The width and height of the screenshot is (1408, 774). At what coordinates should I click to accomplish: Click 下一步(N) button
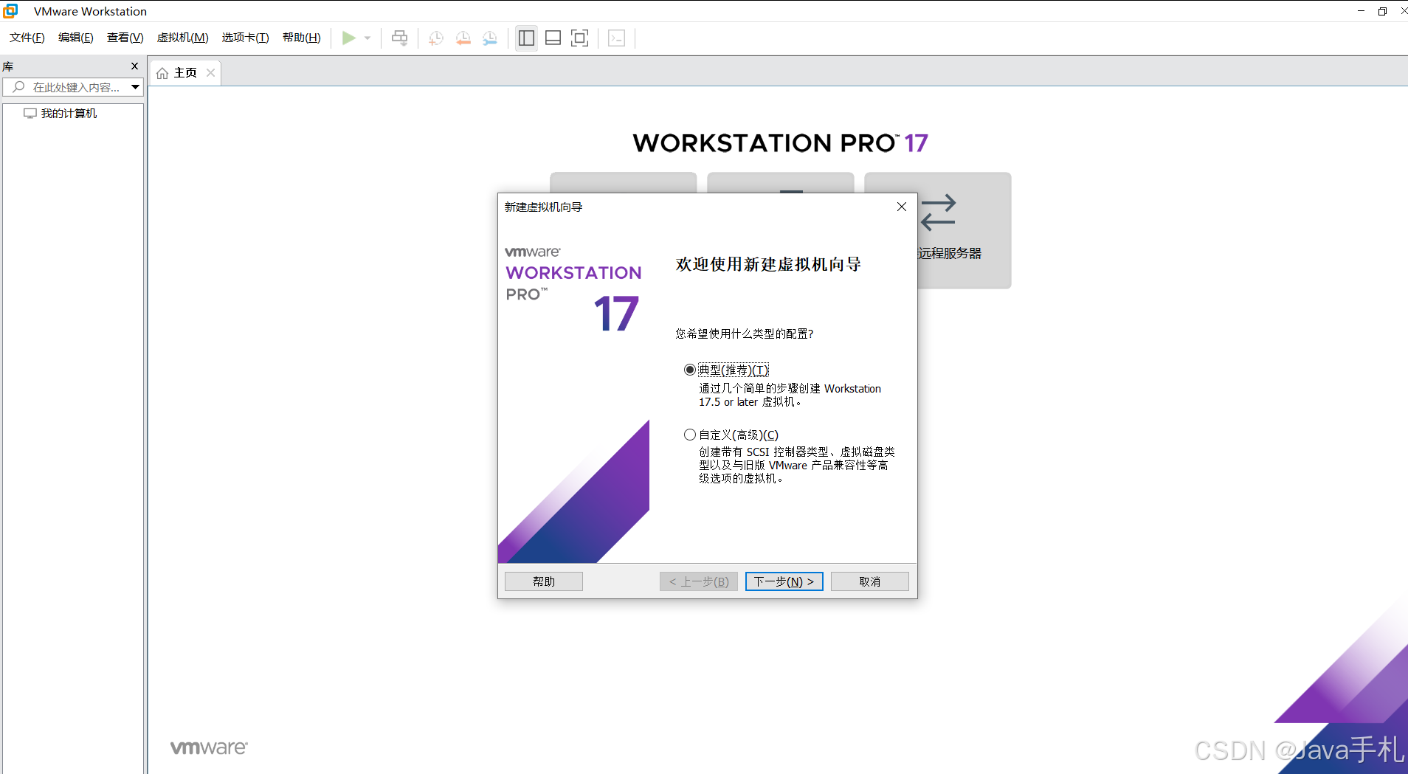(784, 581)
